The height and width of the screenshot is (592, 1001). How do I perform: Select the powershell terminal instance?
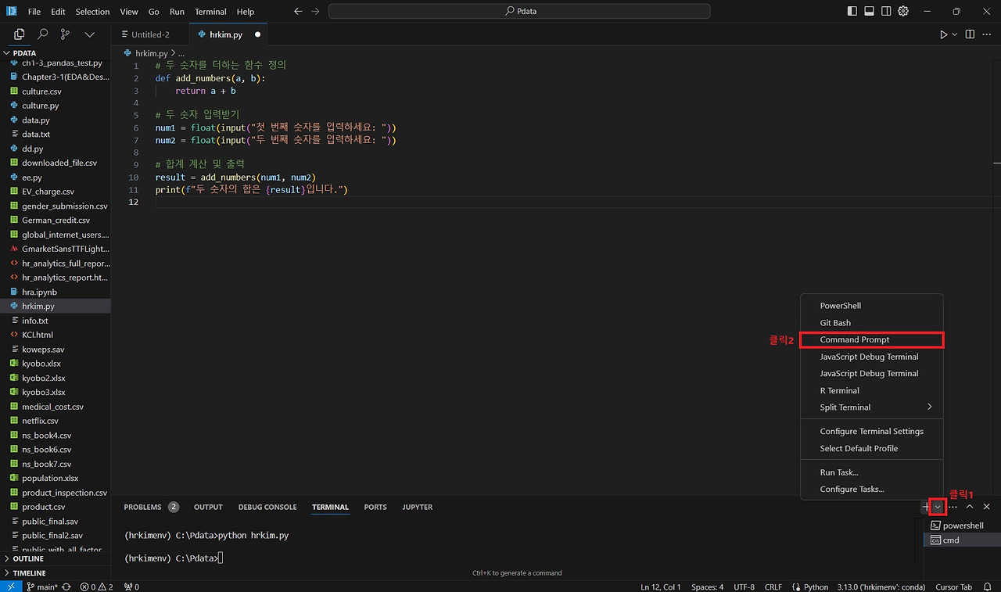click(961, 526)
